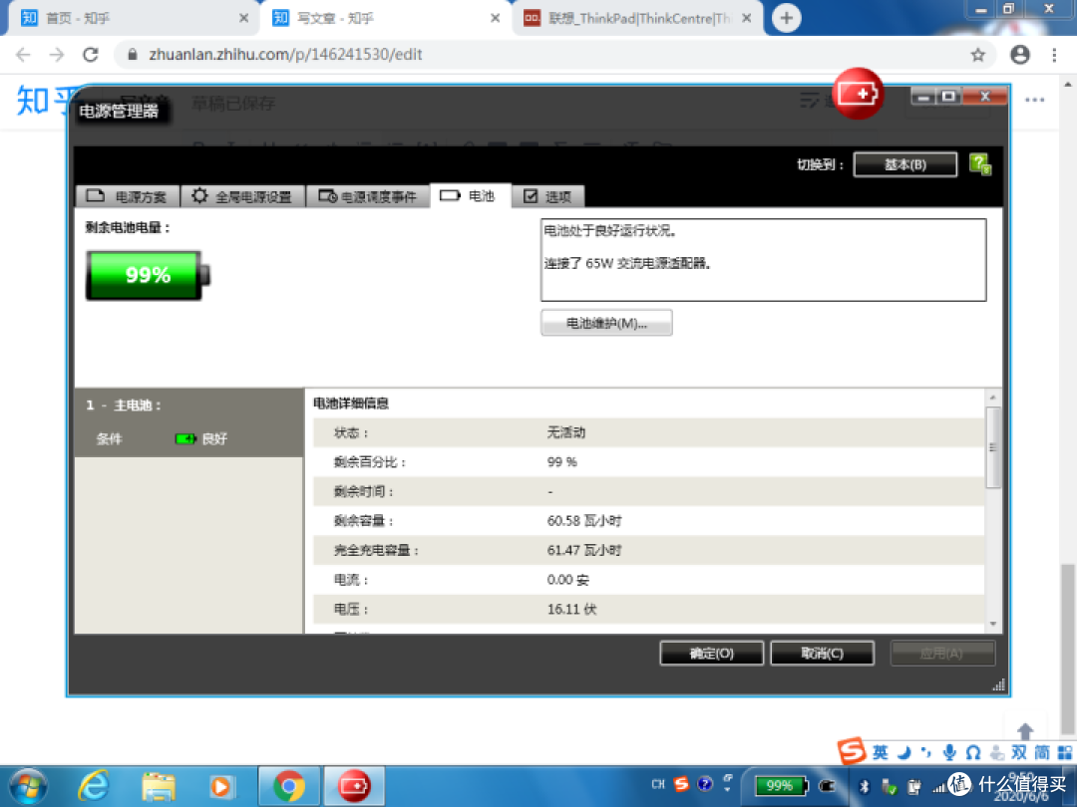Open the Zhihu editor more options dots
Viewport: 1077px width, 807px height.
coord(1034,101)
